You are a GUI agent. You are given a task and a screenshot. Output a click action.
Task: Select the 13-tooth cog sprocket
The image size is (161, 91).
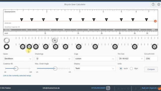click(29, 47)
